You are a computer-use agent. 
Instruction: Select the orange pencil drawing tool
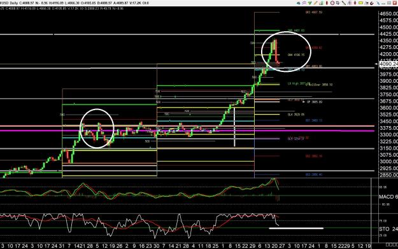(315, 3)
